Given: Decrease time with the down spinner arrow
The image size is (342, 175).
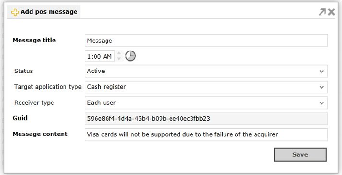Looking at the screenshot, I should pyautogui.click(x=119, y=59).
